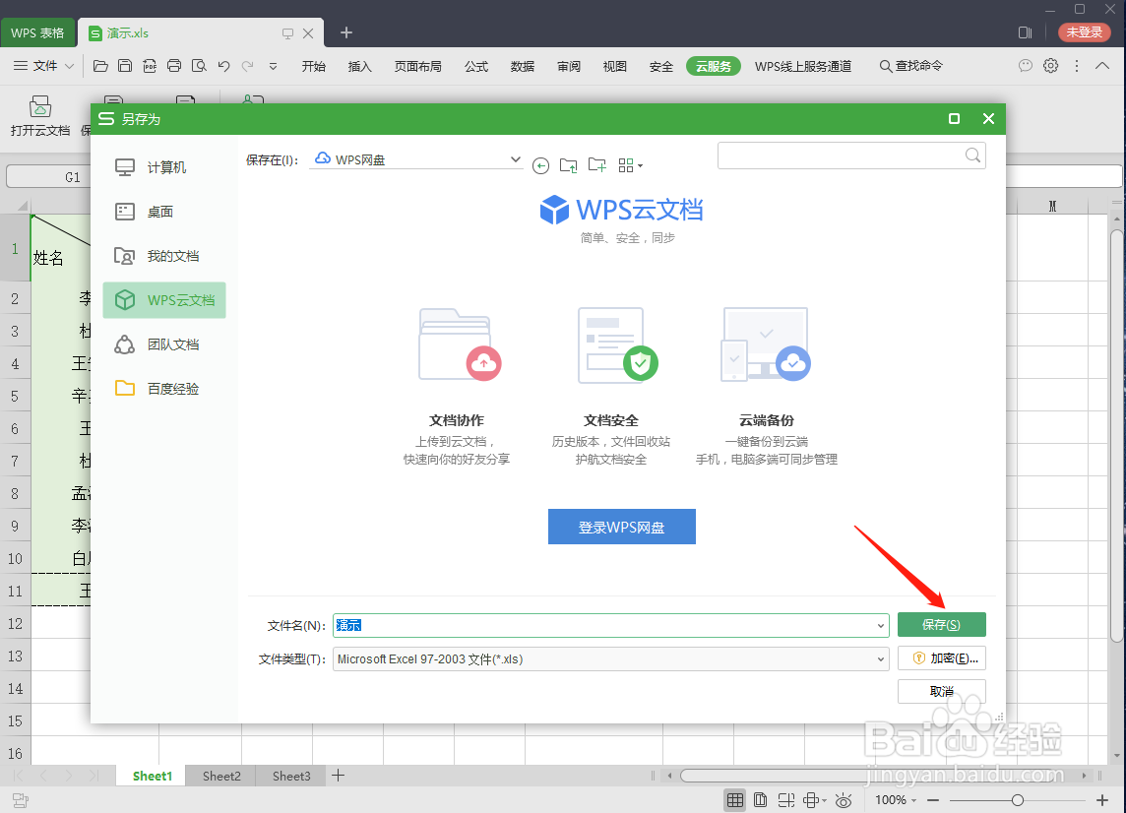
Task: Select 桌面 in the dialog sidebar
Action: 164,212
